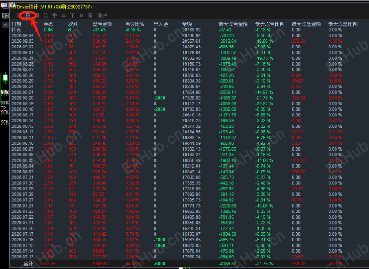Click the 最大浮盈金额 column header

(306, 24)
